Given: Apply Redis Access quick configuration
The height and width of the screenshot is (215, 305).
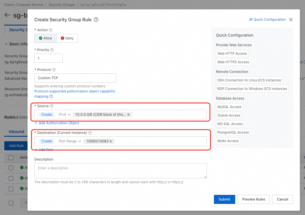Looking at the screenshot, I should [228, 141].
